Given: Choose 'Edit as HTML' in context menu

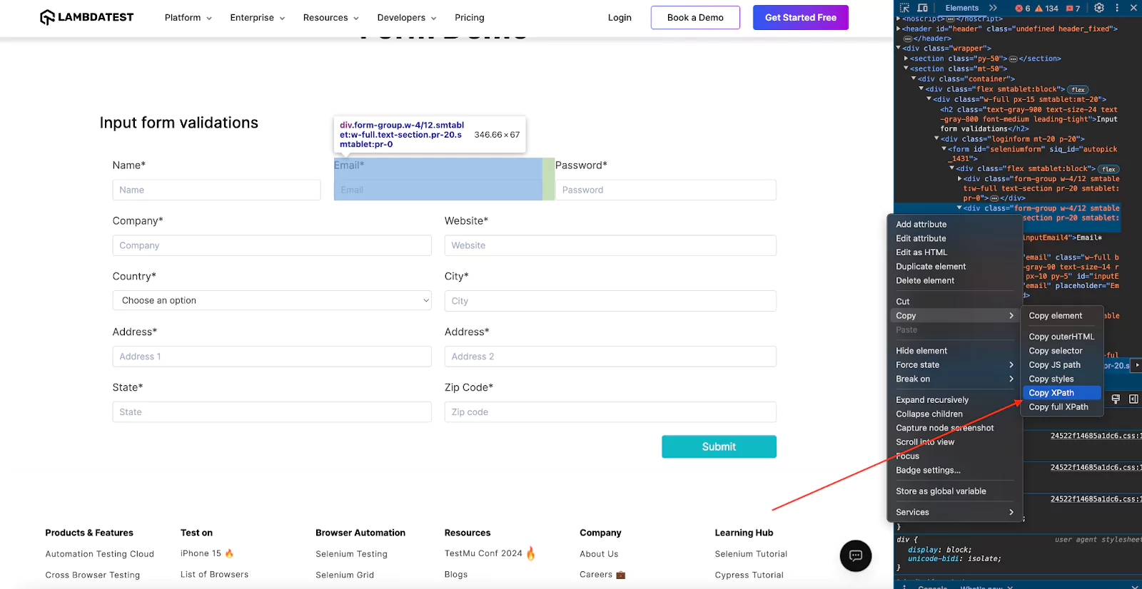Looking at the screenshot, I should [x=921, y=252].
